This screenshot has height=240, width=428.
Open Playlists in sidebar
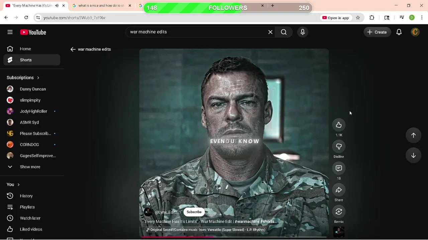click(x=32, y=207)
